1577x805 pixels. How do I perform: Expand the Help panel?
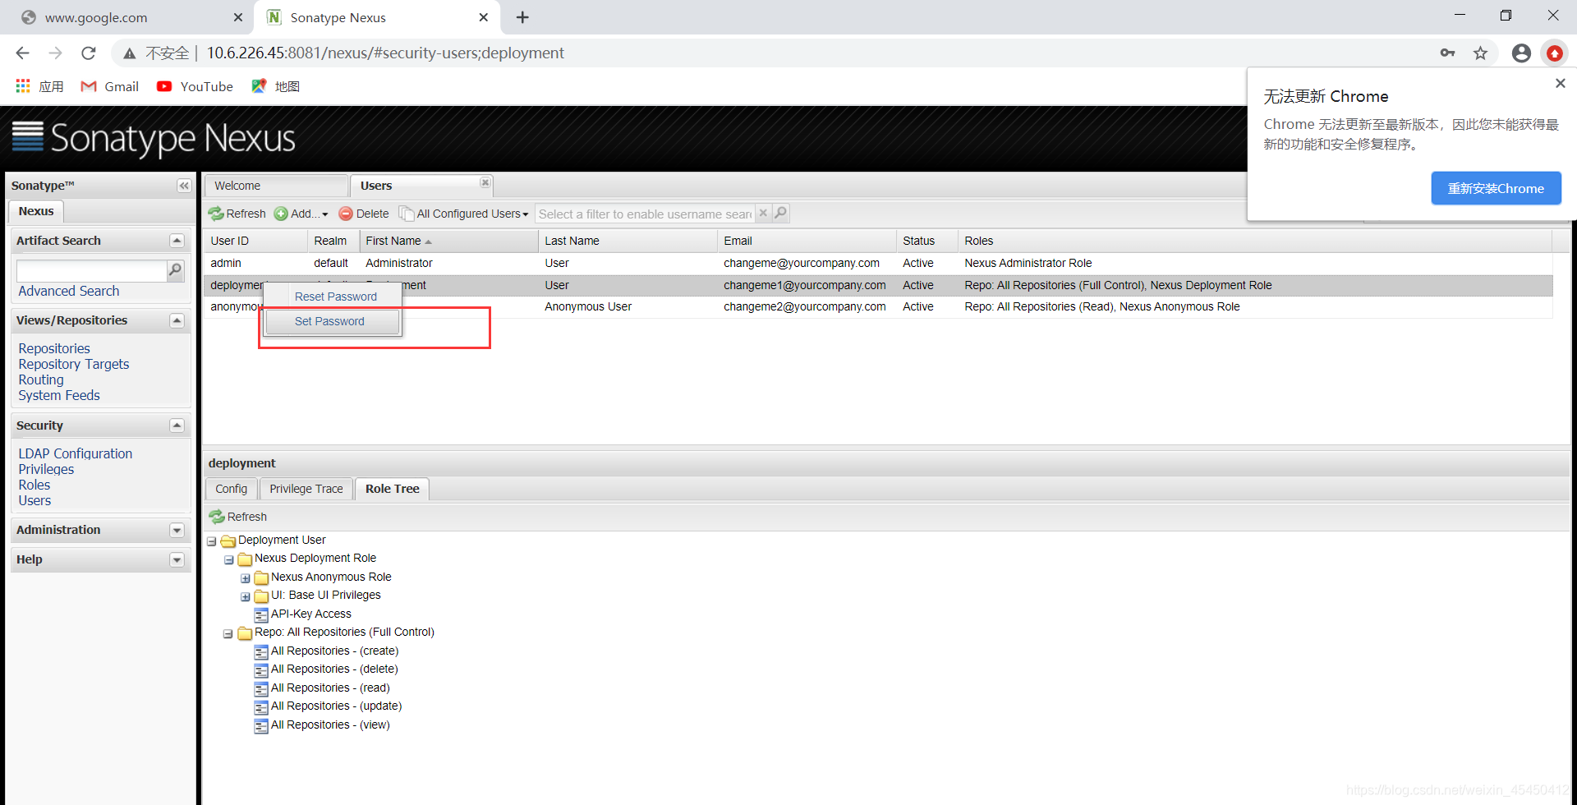coord(177,560)
